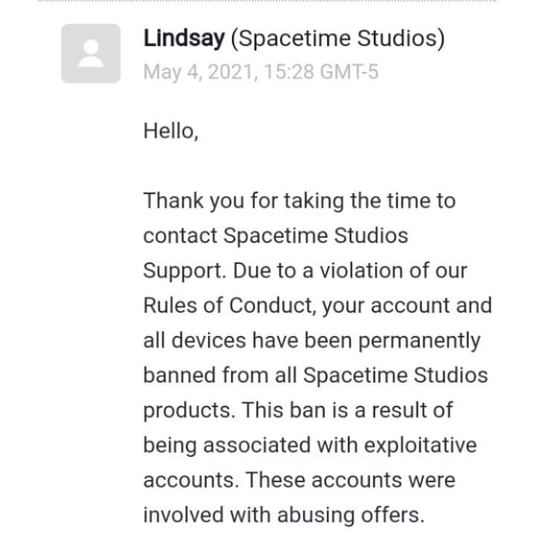Click the May 4, 2021 timestamp
This screenshot has height=552, width=535.
pos(198,72)
